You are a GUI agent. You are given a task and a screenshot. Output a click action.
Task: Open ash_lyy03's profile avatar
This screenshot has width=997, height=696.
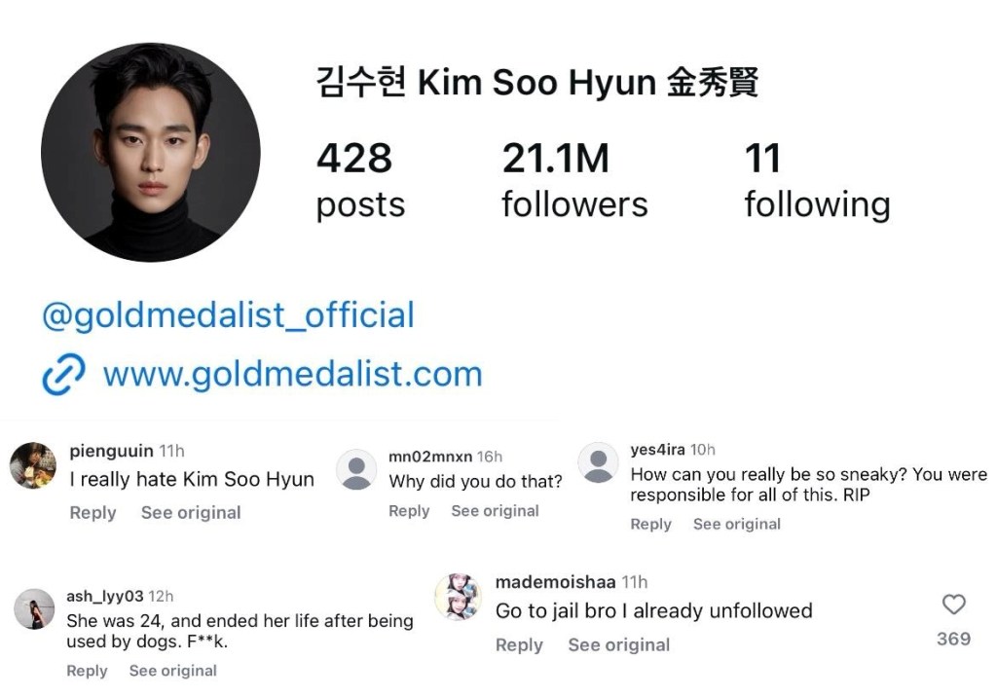[x=34, y=609]
